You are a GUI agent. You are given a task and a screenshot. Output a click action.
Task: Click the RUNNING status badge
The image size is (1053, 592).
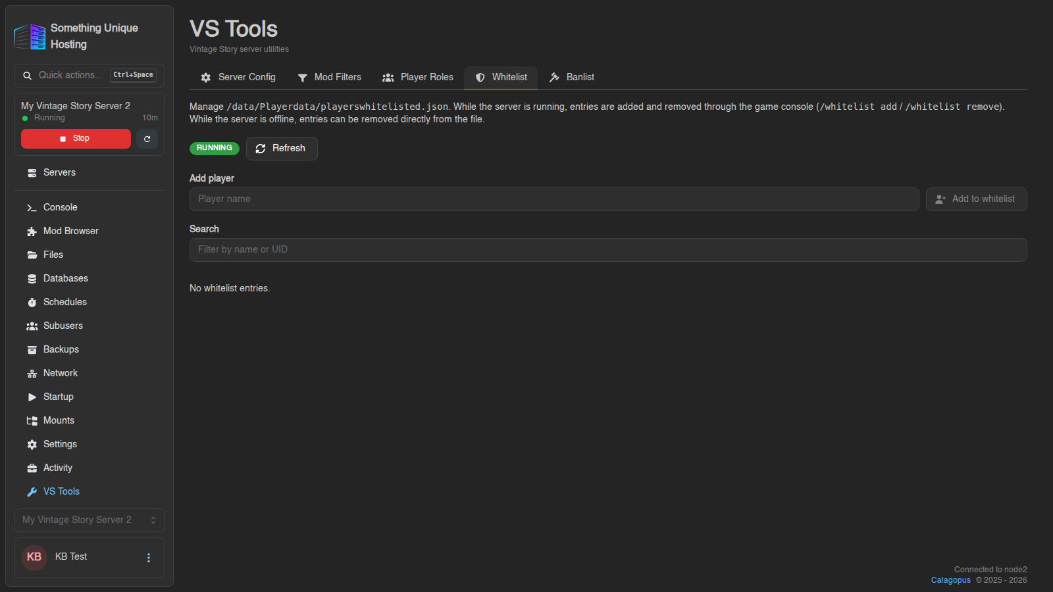tap(215, 148)
